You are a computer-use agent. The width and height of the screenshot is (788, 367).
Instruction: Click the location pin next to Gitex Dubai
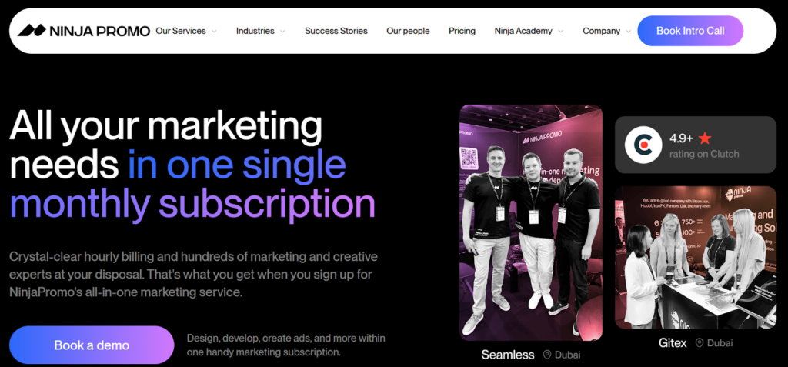point(699,343)
